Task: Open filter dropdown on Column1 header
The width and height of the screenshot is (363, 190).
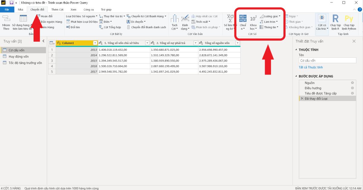Action: tap(95, 43)
